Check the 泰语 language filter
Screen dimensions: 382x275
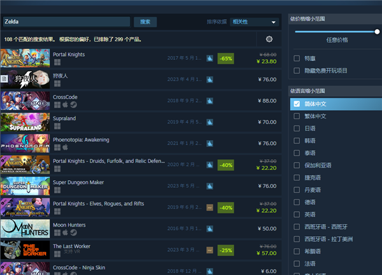coord(297,153)
